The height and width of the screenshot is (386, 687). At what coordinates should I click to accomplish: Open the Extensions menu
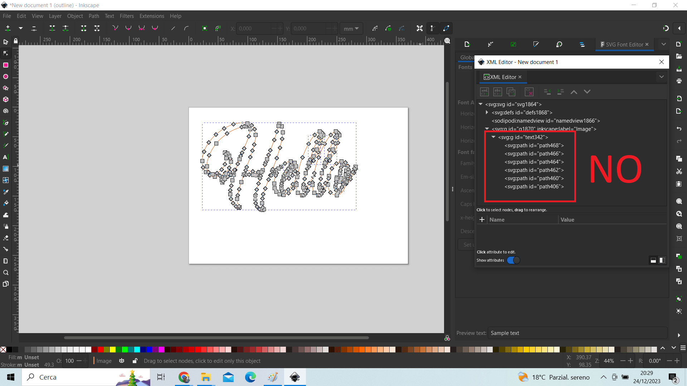pyautogui.click(x=152, y=16)
